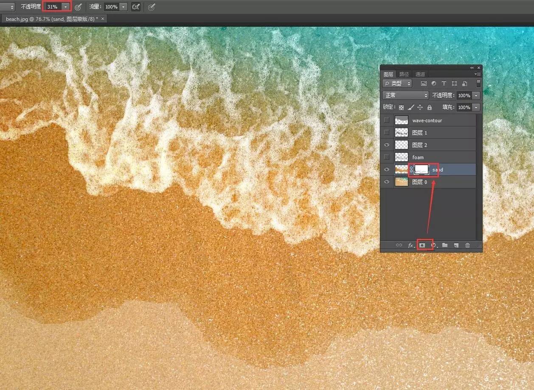Viewport: 534px width, 390px height.
Task: Click the Delete layer trash icon
Action: point(467,245)
